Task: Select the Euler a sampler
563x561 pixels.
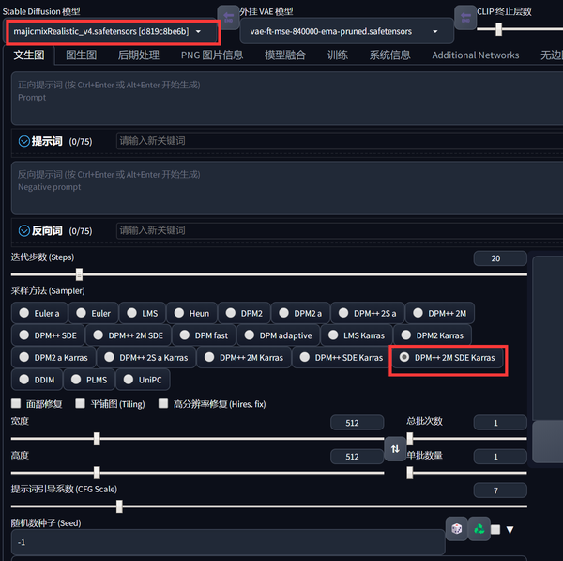Action: tap(39, 313)
